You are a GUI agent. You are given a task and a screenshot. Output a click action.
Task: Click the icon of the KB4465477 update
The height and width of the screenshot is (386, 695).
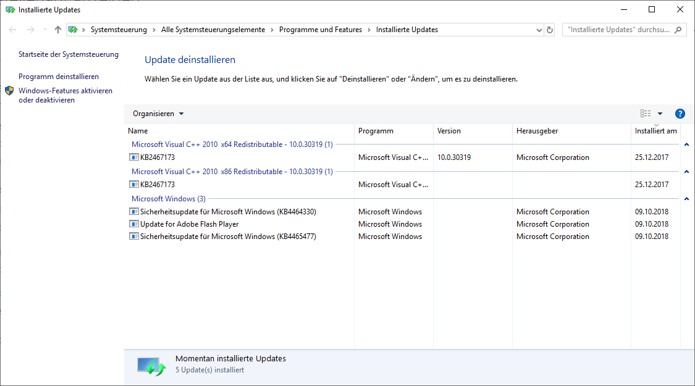point(134,236)
